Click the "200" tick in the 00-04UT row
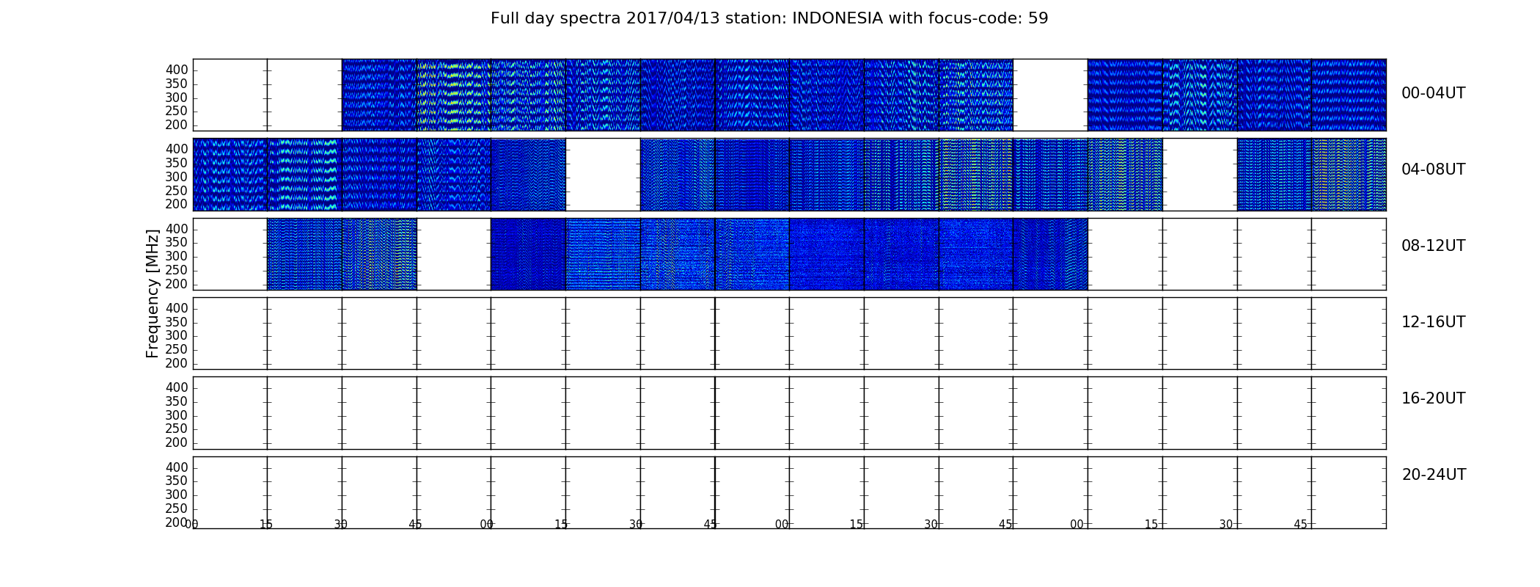 (x=177, y=125)
